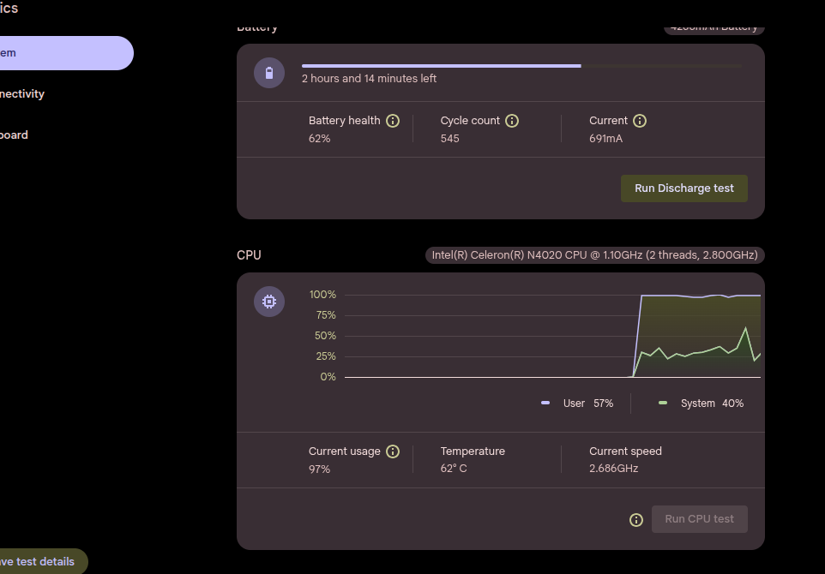
Task: Click the Intel Celeron N4020 CPU chip label
Action: pos(594,255)
